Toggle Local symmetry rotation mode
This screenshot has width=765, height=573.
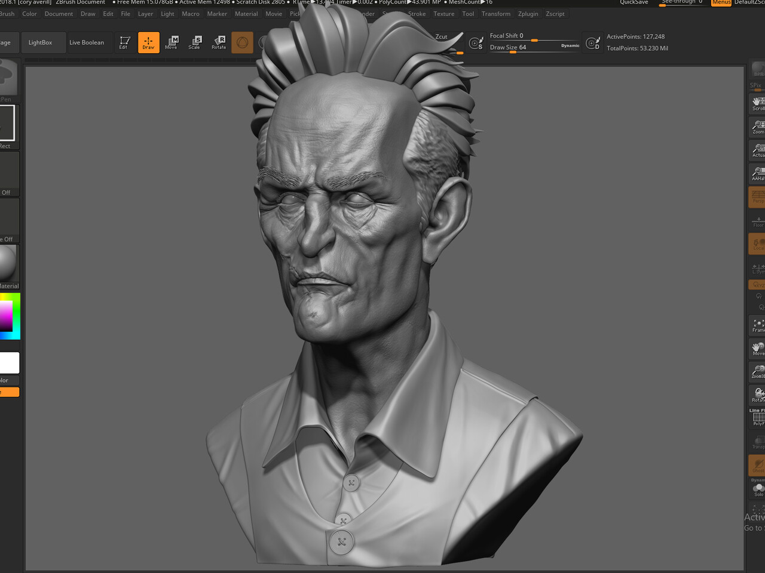(758, 244)
